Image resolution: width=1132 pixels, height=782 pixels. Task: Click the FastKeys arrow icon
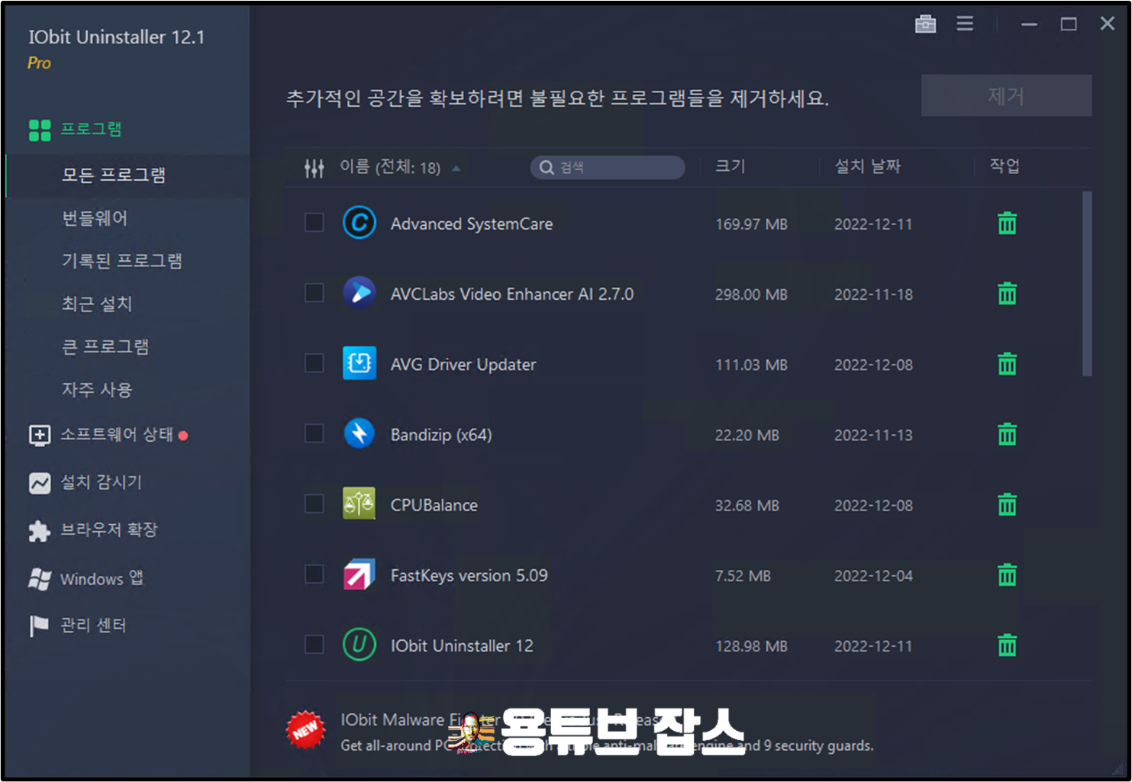point(359,574)
